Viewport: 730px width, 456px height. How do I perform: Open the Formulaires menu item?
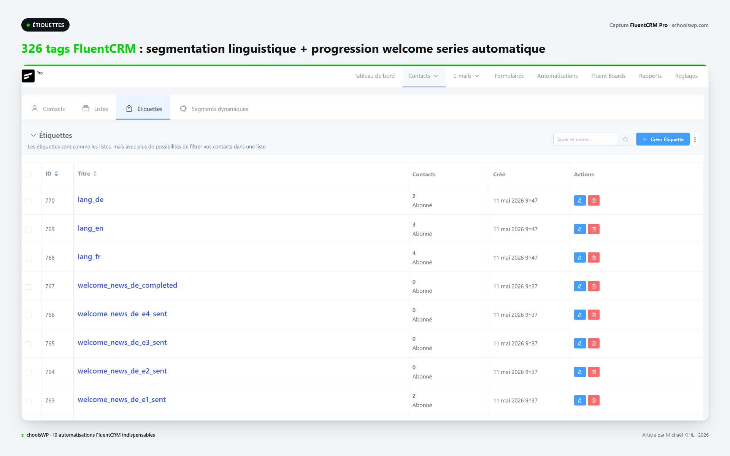coord(509,76)
